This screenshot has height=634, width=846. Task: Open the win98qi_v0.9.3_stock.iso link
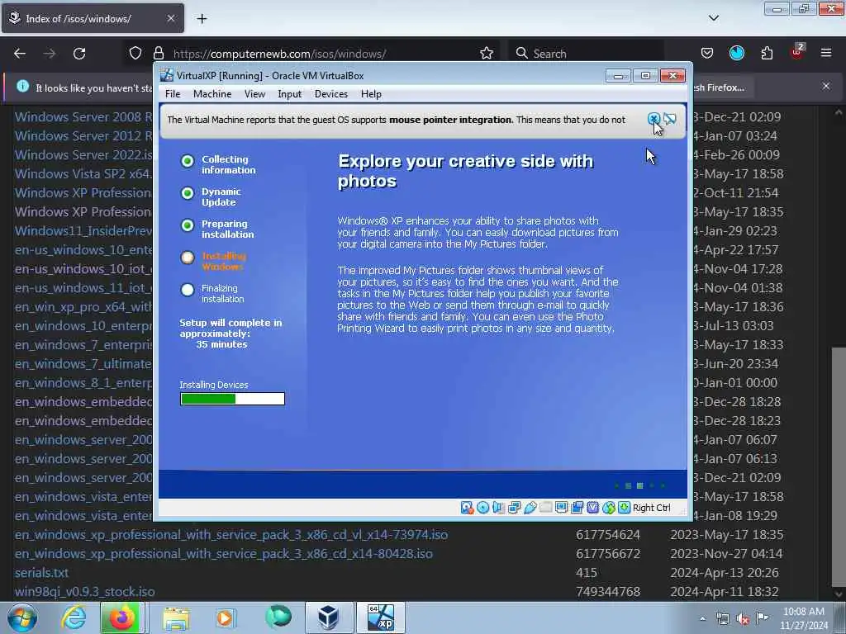(x=85, y=591)
